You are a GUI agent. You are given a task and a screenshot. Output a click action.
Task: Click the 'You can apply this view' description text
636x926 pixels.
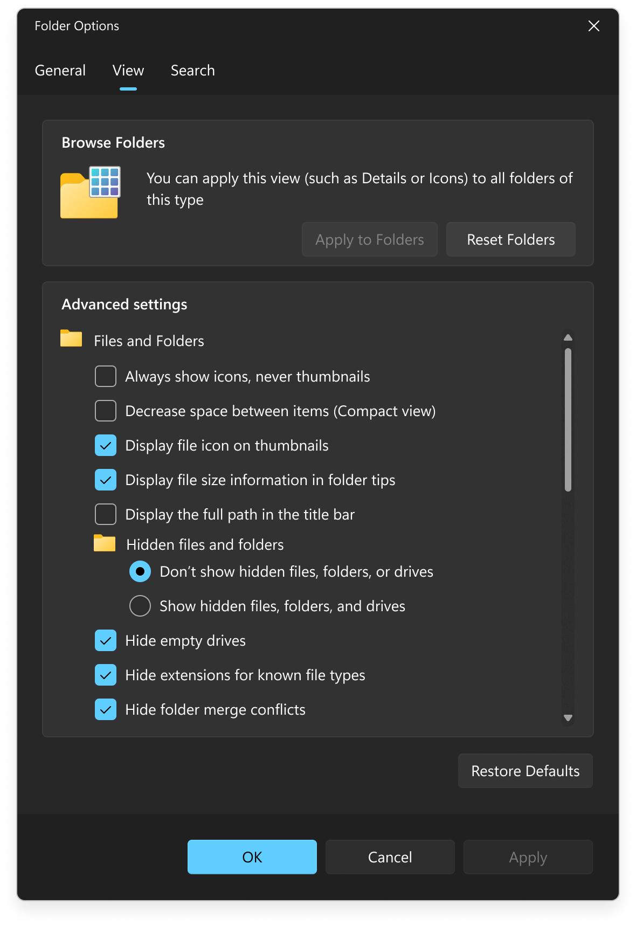point(360,189)
